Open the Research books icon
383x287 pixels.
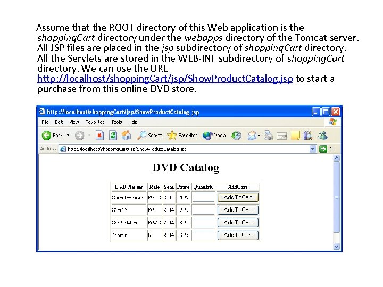308,135
